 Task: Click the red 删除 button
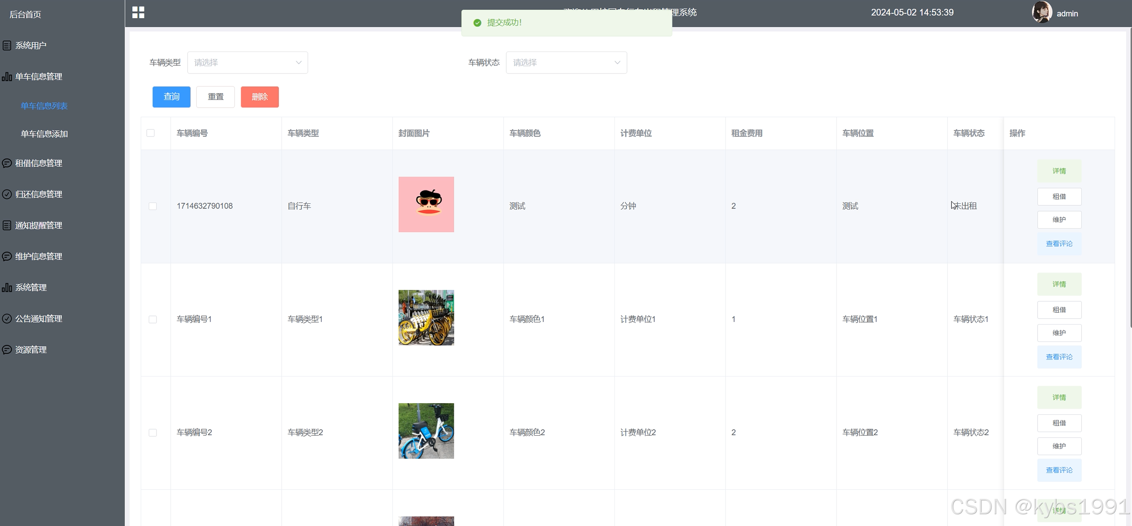(259, 97)
